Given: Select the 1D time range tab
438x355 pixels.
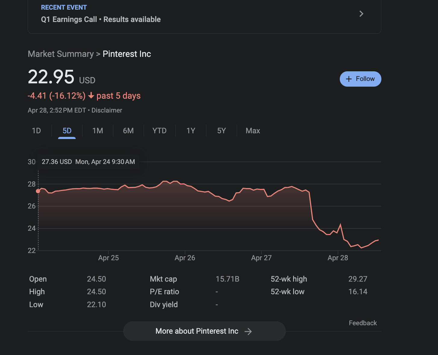Looking at the screenshot, I should [x=36, y=131].
